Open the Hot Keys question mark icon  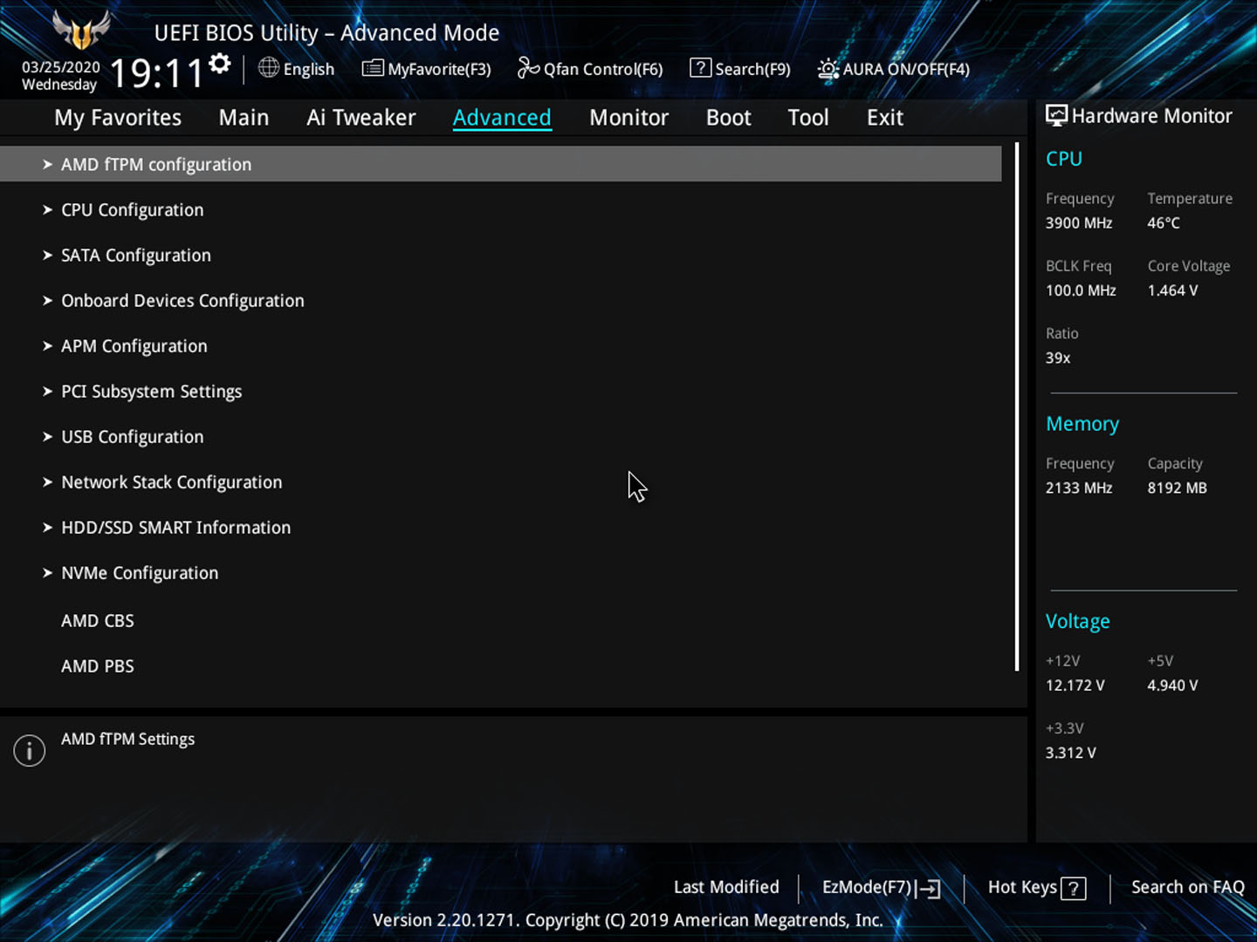(1074, 888)
